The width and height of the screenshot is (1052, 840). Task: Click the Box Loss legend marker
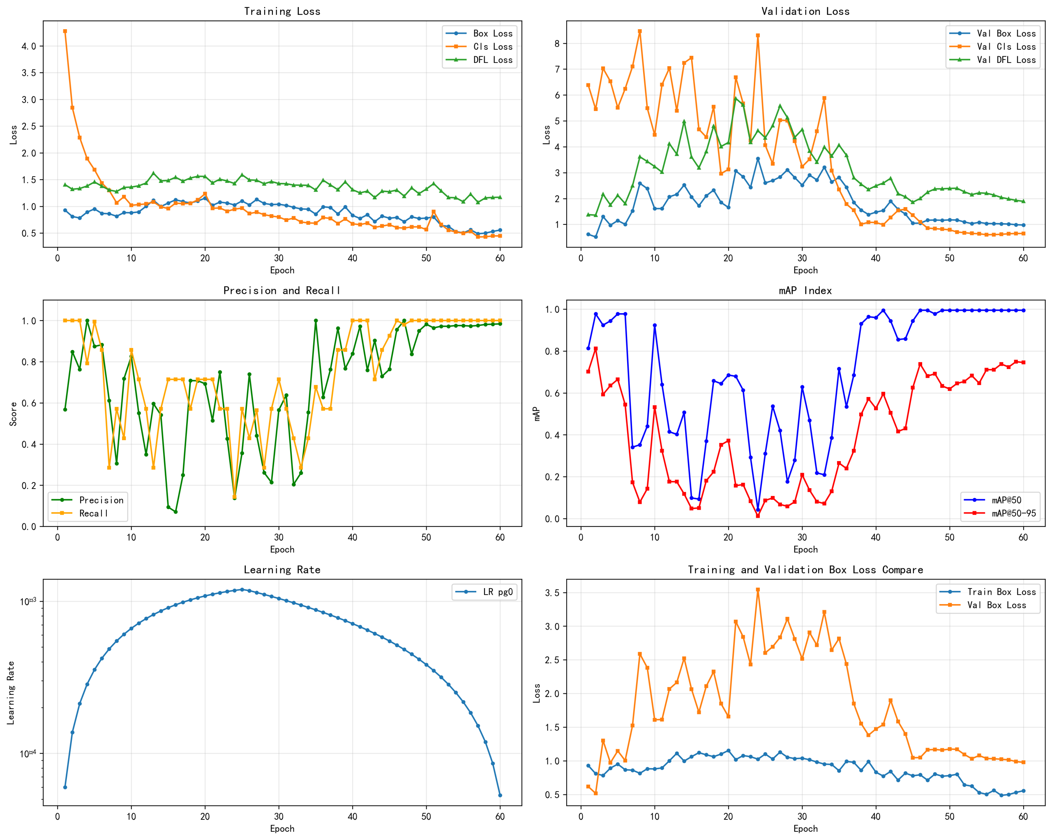click(456, 34)
